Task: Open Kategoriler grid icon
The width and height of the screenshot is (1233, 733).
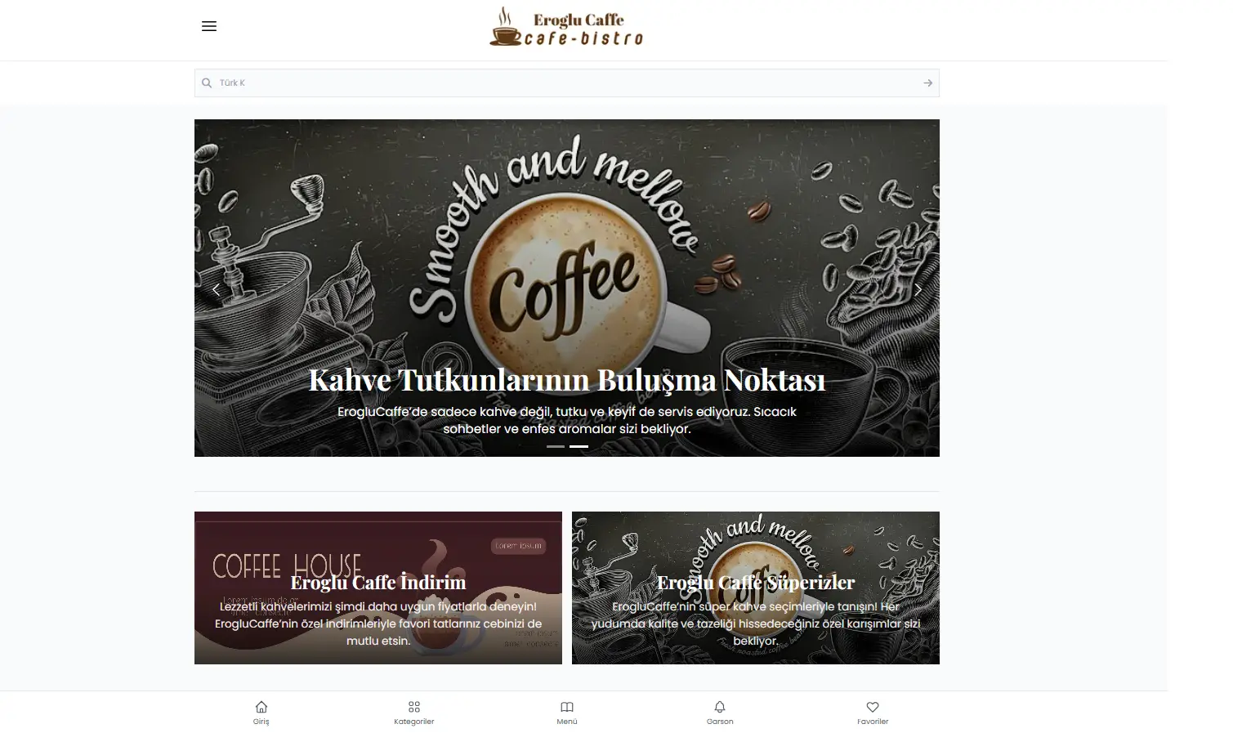Action: tap(414, 713)
